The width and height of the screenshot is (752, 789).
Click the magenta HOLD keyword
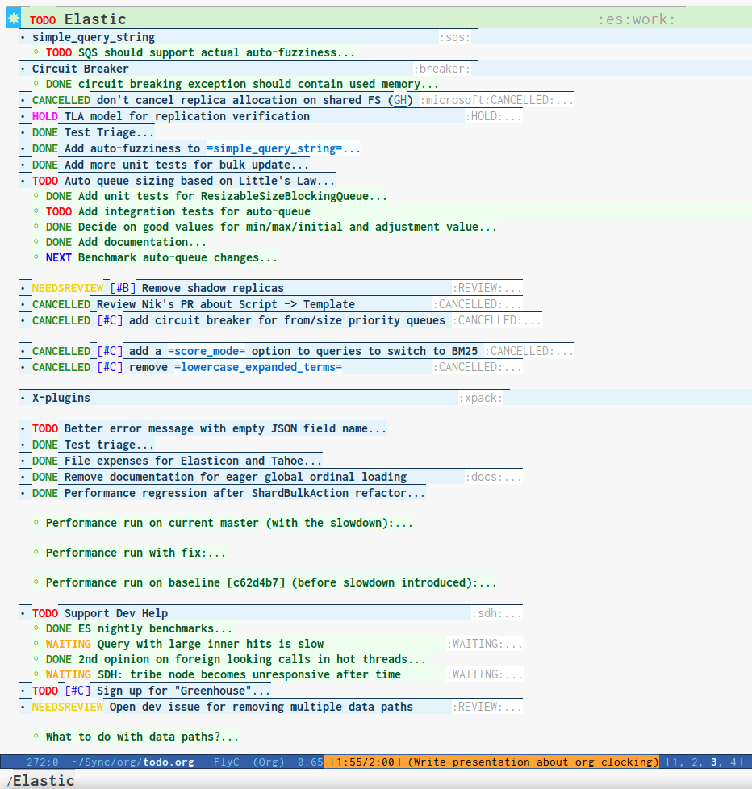pos(45,116)
